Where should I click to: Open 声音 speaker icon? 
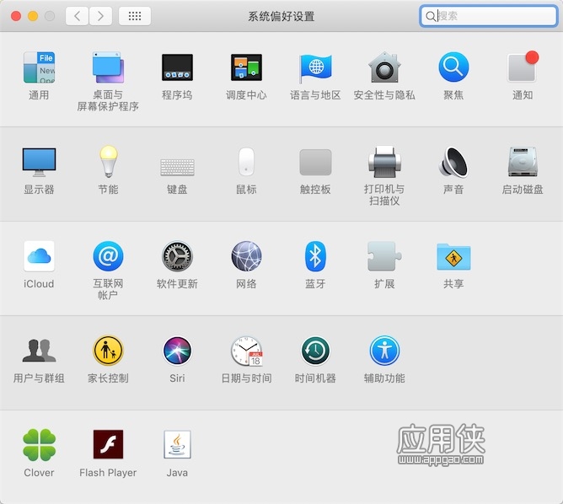pyautogui.click(x=453, y=163)
